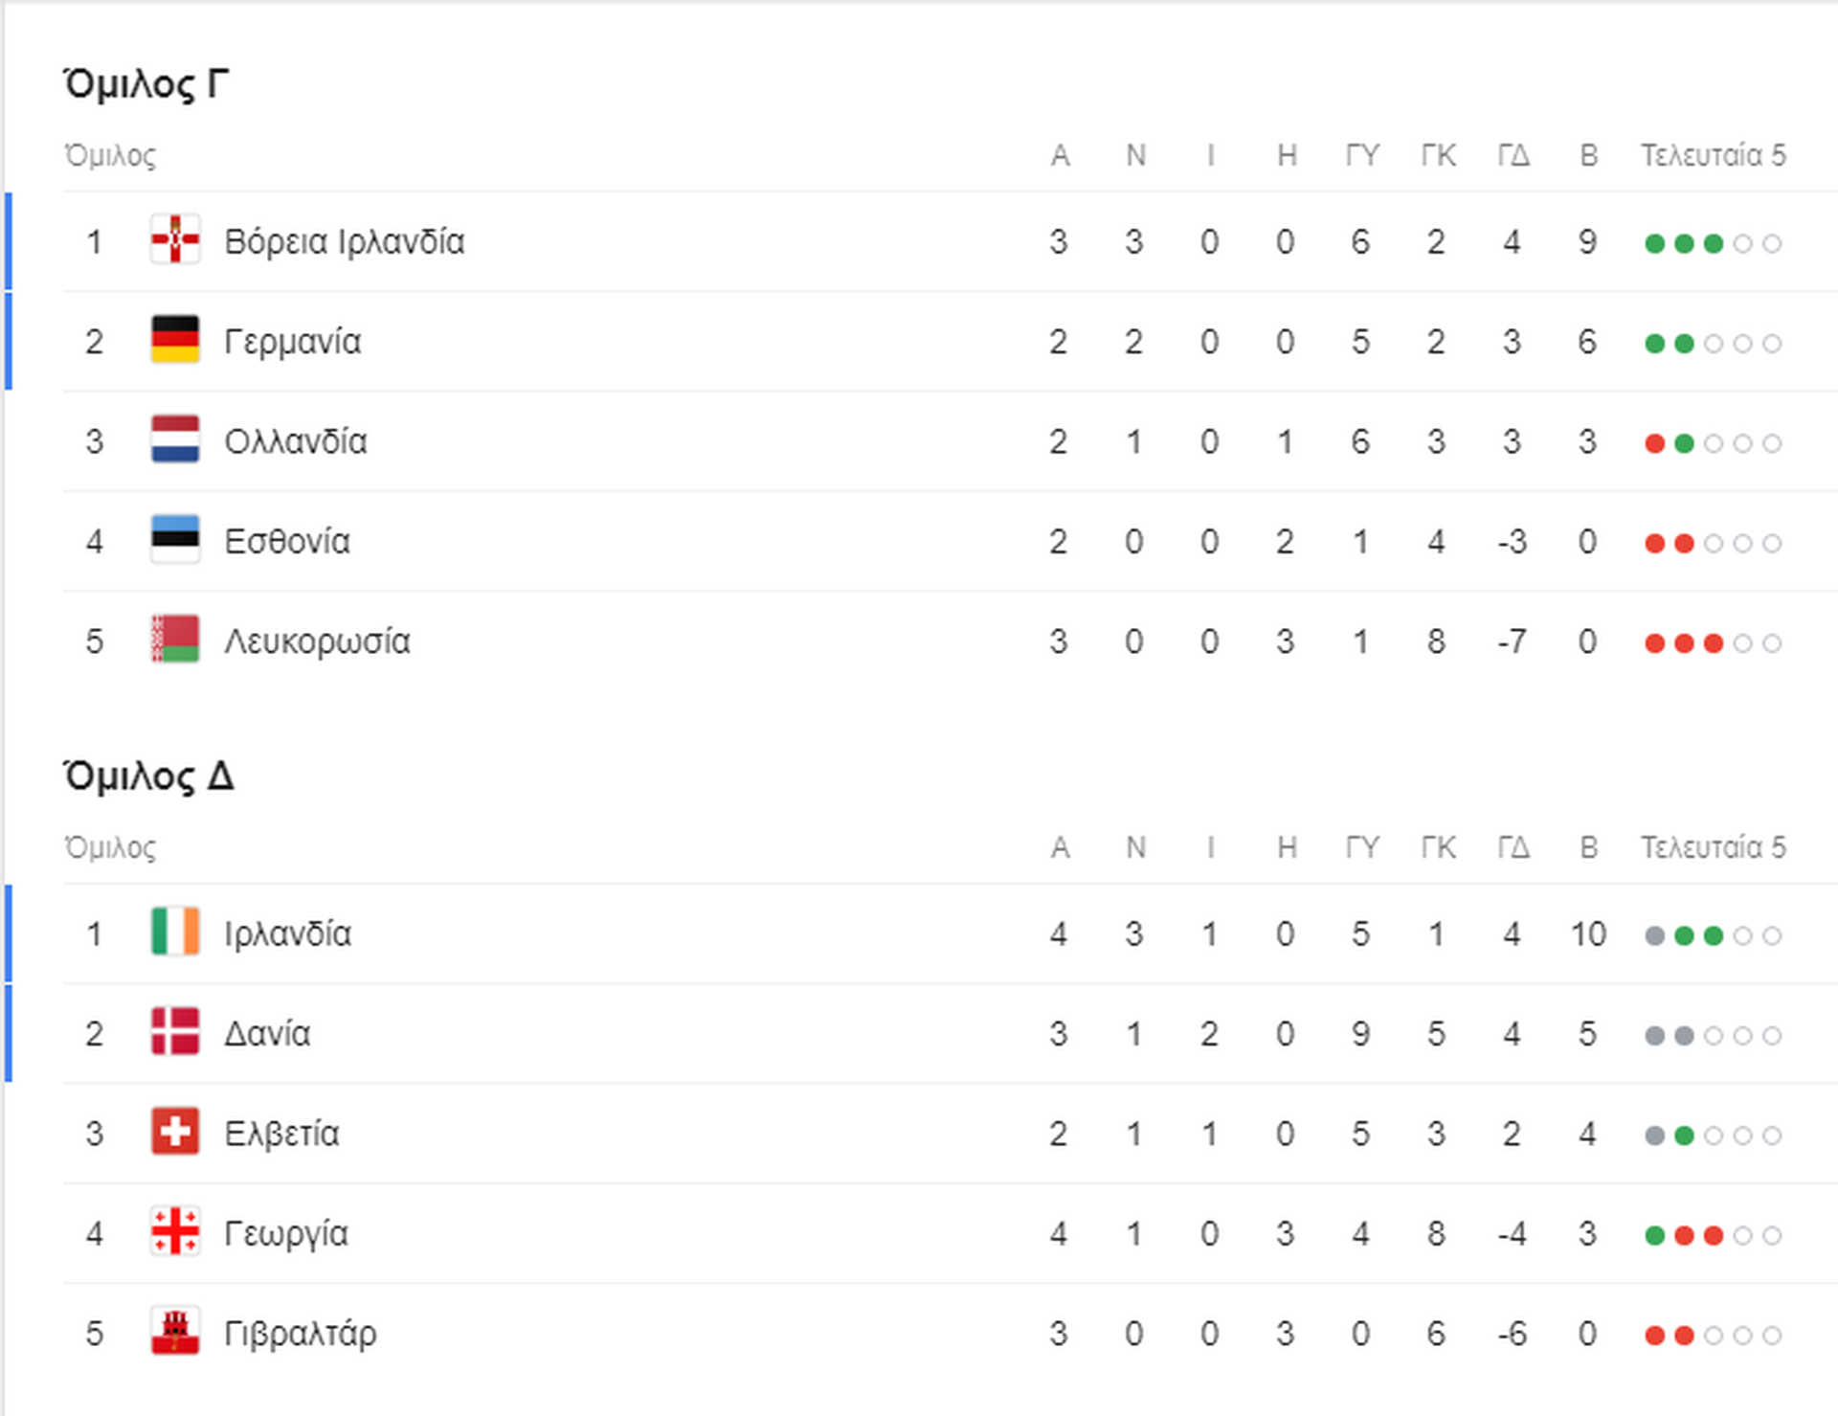1838x1416 pixels.
Task: Click the Estonia flag icon
Action: 175,539
